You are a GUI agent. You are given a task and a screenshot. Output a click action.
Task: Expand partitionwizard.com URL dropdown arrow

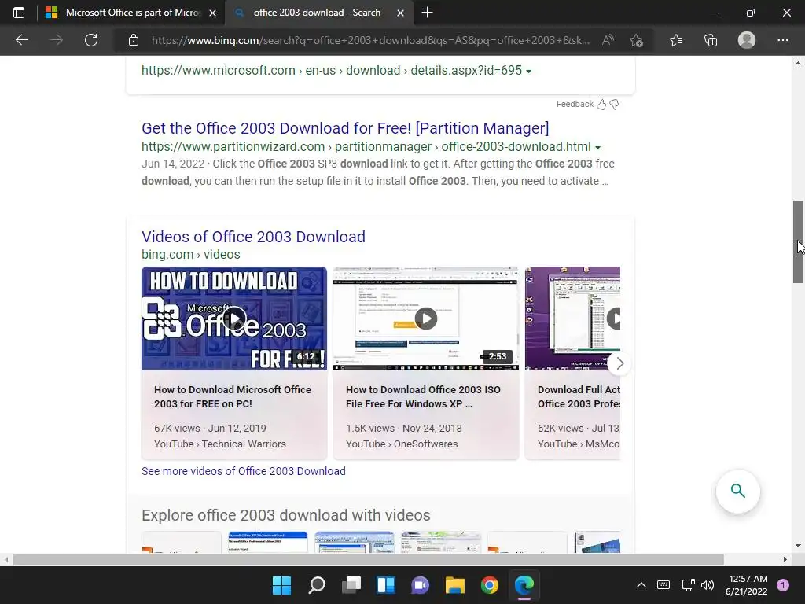pos(597,147)
